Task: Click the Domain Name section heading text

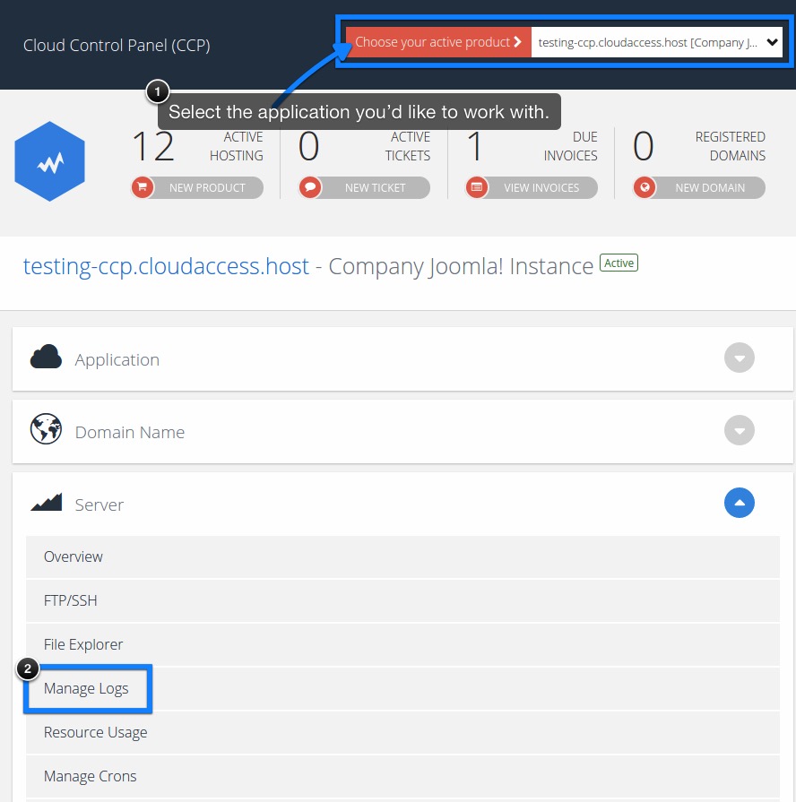Action: point(129,432)
